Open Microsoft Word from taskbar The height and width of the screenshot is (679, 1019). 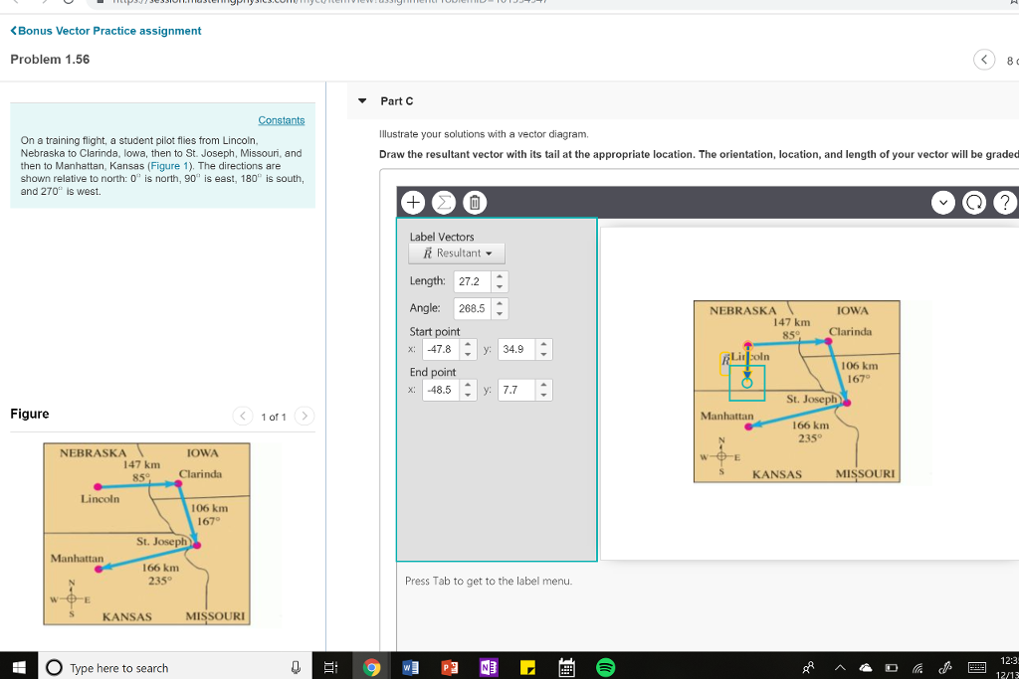click(x=410, y=667)
